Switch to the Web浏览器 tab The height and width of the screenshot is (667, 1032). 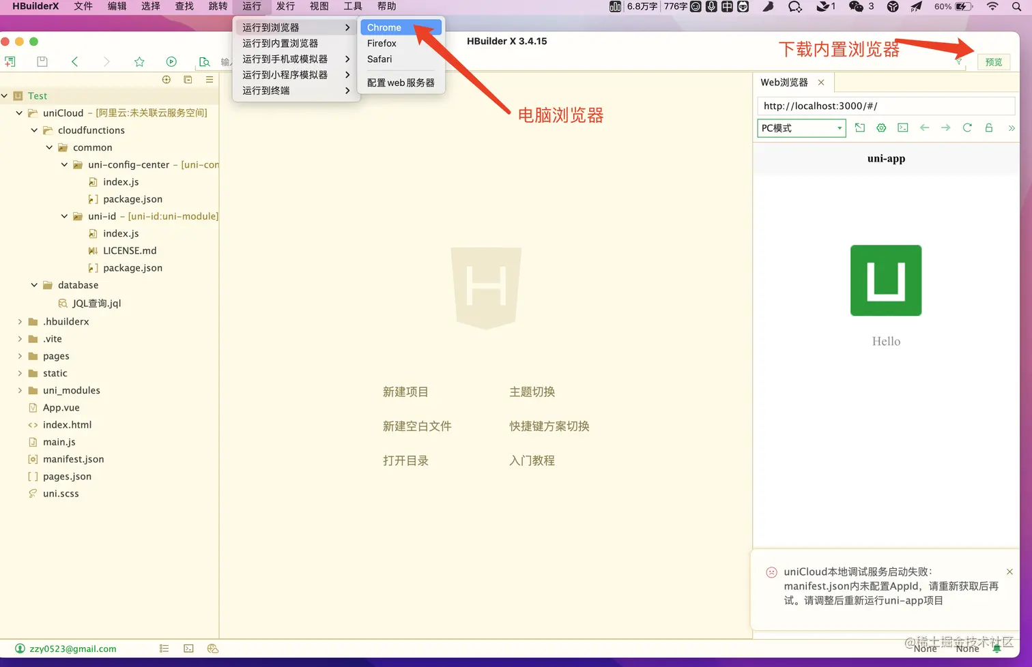click(x=784, y=82)
